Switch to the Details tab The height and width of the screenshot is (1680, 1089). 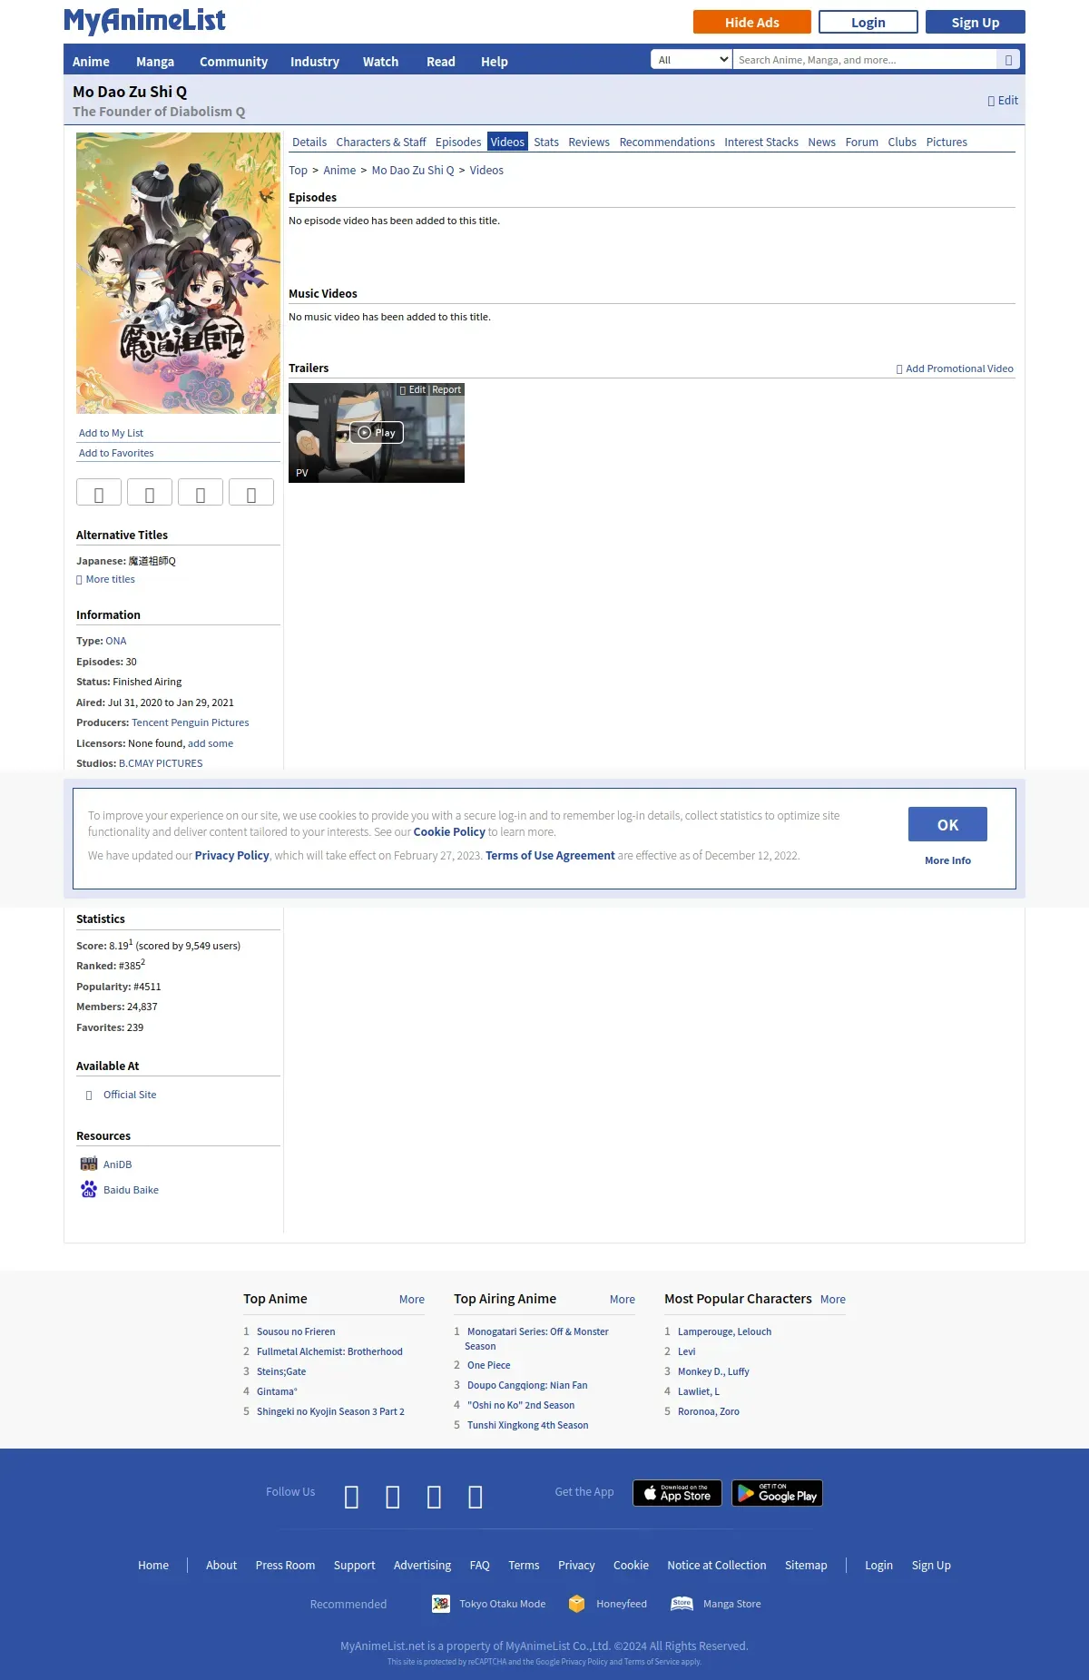pos(309,142)
